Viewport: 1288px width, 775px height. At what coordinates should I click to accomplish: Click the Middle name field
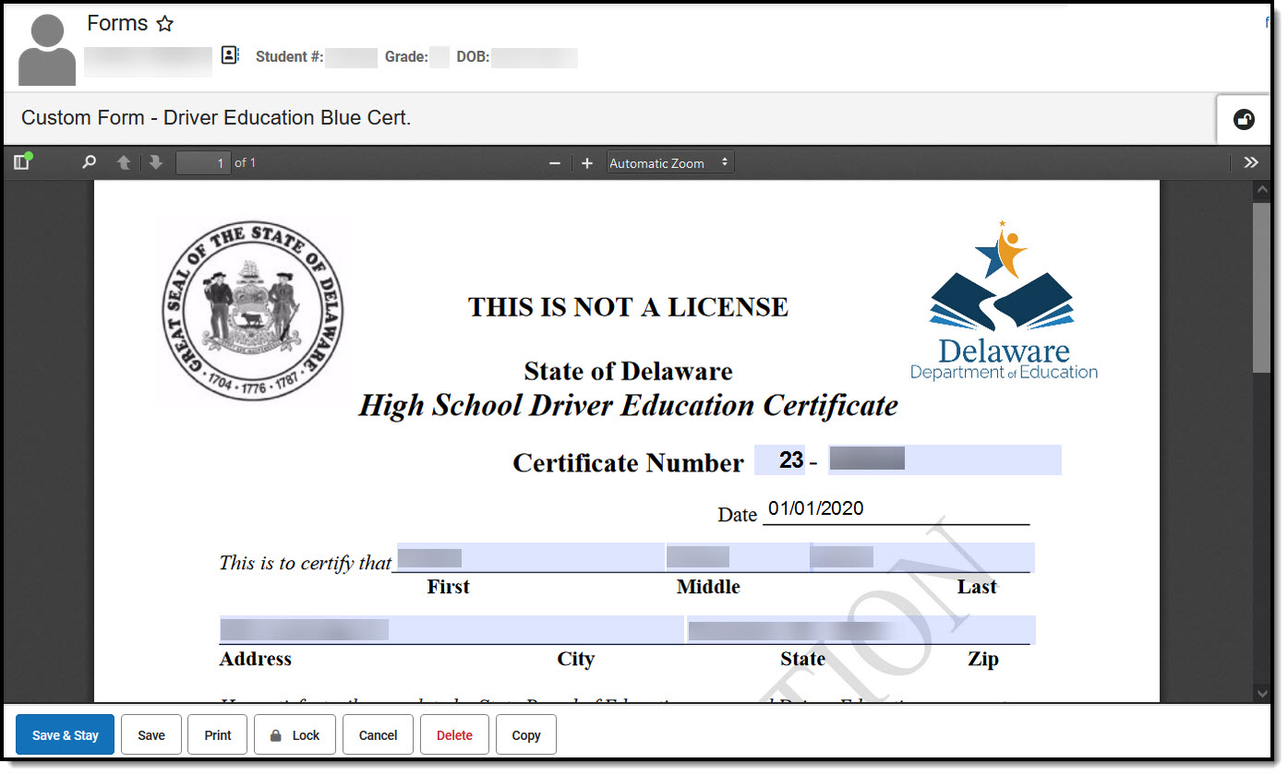(737, 557)
